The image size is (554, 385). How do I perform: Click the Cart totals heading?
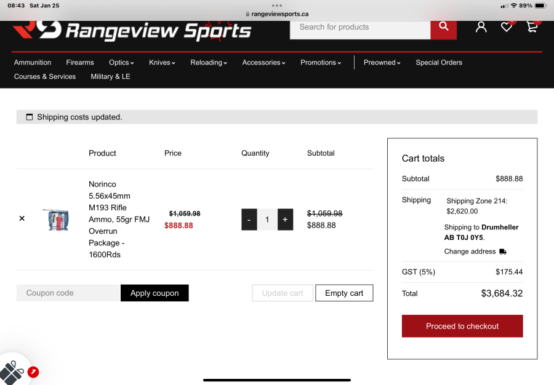(423, 159)
